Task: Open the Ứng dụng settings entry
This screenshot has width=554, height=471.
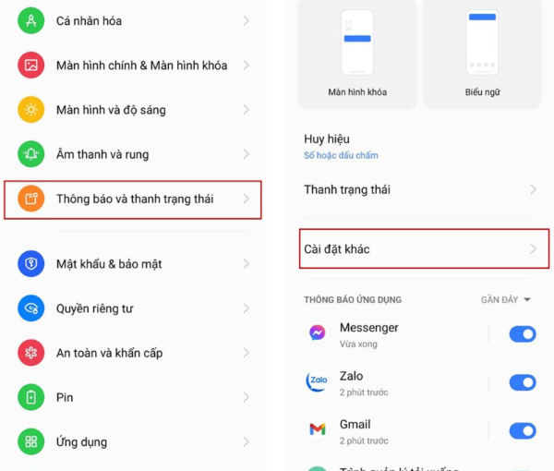Action: tap(134, 441)
